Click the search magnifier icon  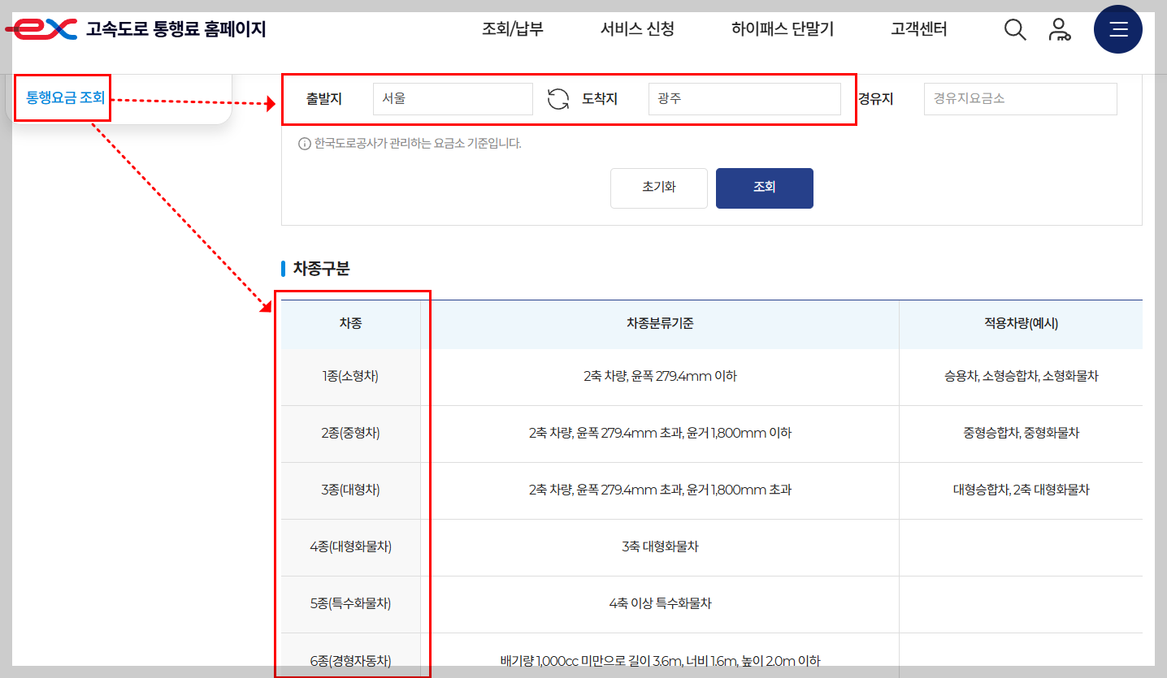pyautogui.click(x=1015, y=30)
